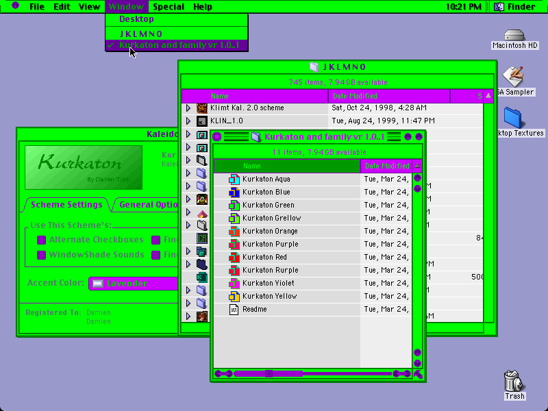This screenshot has height=411, width=548.
Task: Sort Kurkaton window by Date Modified
Action: click(386, 166)
